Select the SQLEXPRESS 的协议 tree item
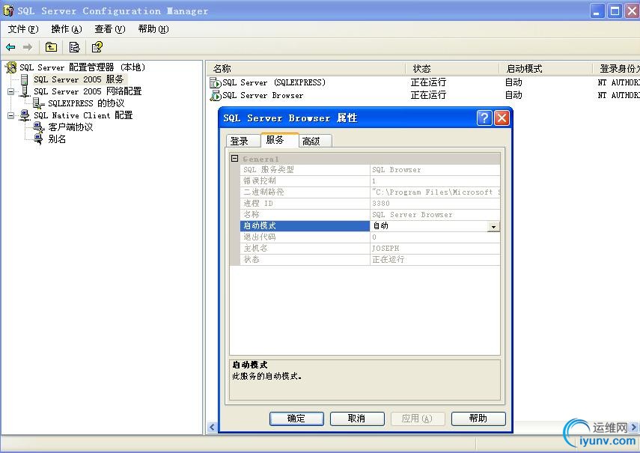 click(x=86, y=103)
